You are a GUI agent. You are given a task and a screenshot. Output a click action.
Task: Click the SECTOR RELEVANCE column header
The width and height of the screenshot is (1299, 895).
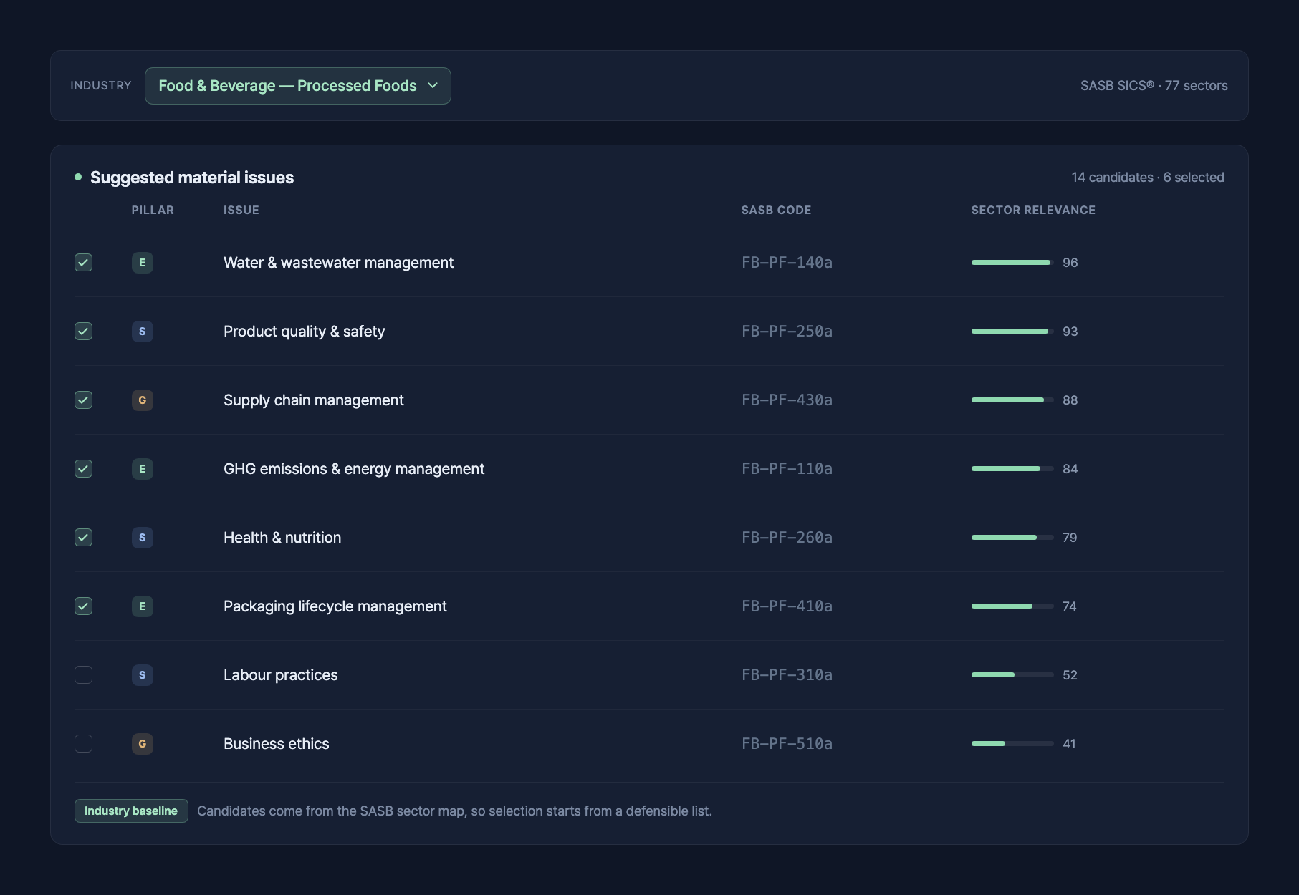[1033, 210]
